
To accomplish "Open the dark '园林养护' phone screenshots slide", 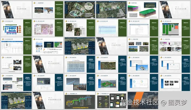I will (x=111, y=100).
